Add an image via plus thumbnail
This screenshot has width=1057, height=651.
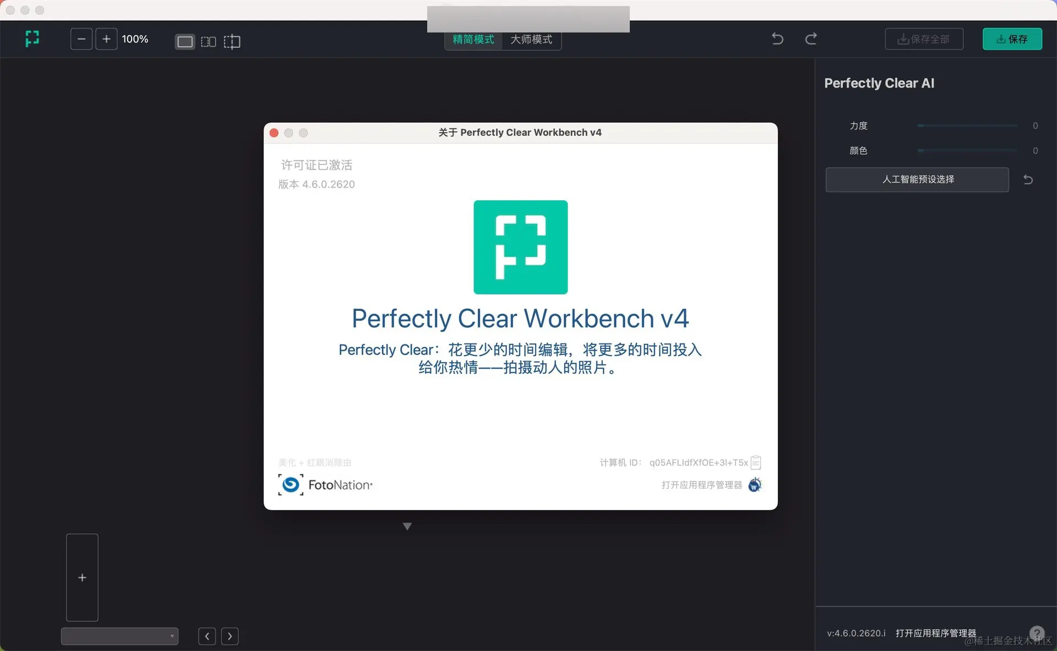pos(82,577)
